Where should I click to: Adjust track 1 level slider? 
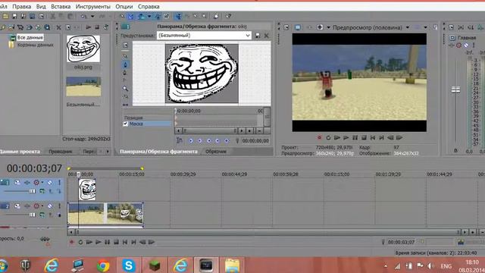click(32, 191)
